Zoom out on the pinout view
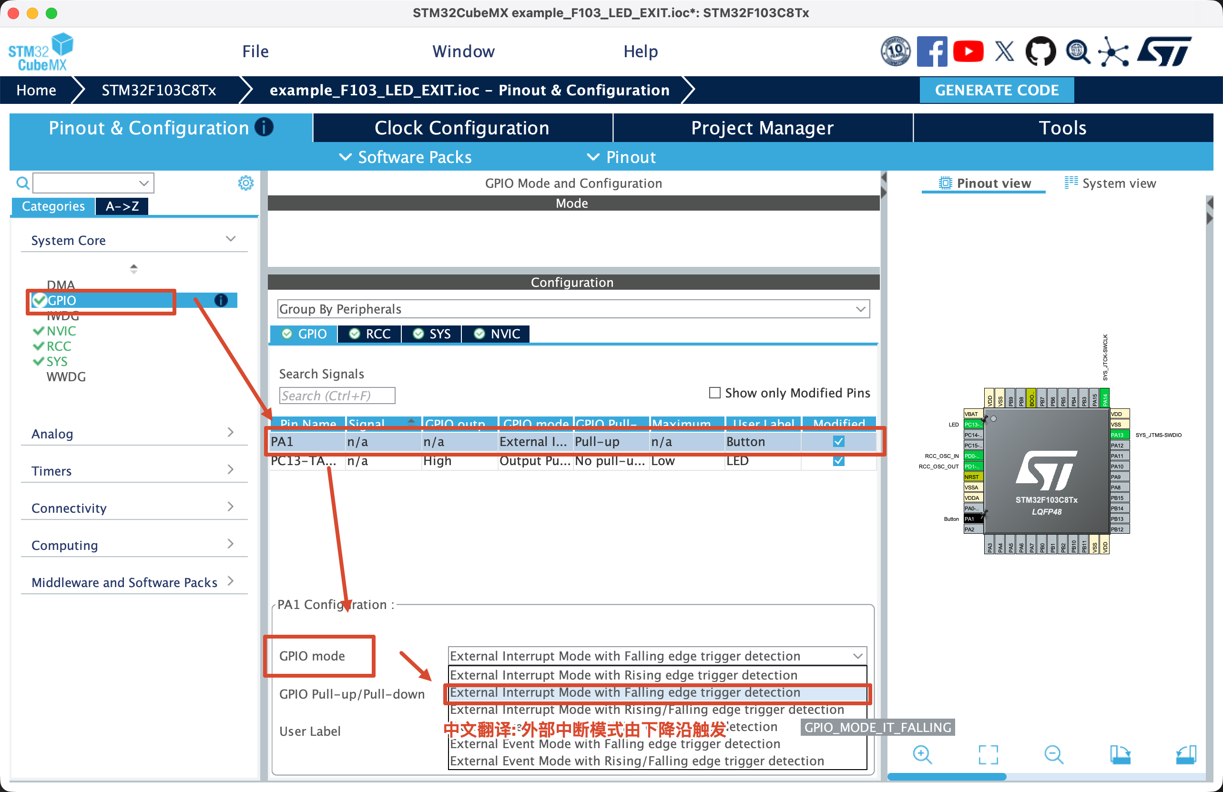 coord(1054,754)
